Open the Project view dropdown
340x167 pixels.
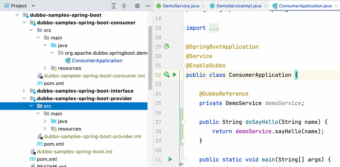point(33,6)
